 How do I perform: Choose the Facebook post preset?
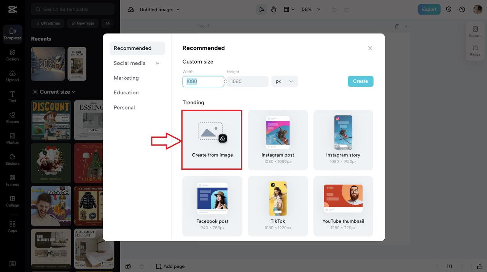(212, 206)
